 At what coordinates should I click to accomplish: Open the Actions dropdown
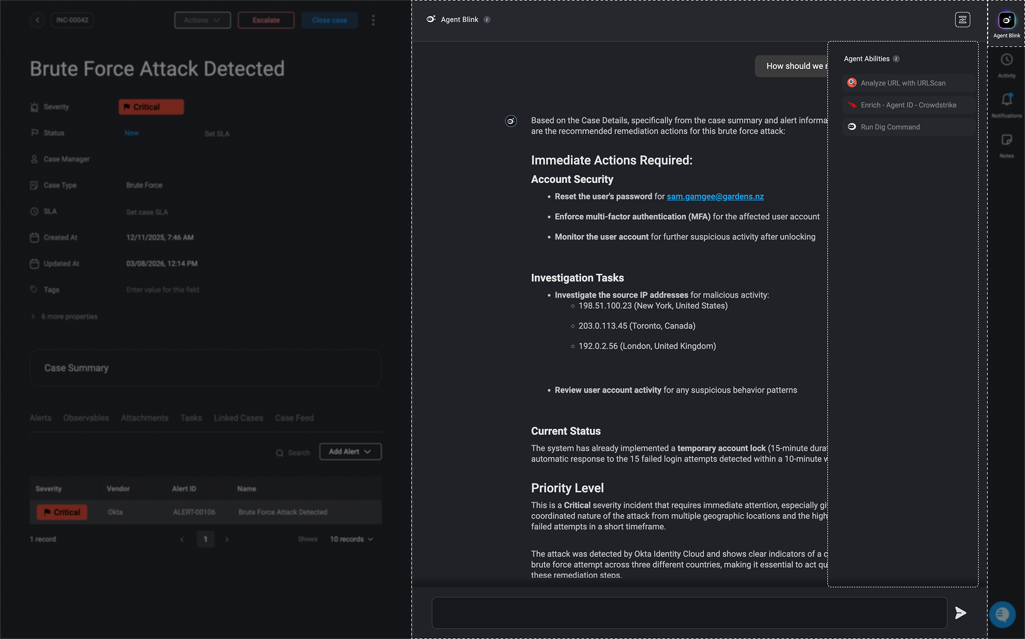(202, 20)
